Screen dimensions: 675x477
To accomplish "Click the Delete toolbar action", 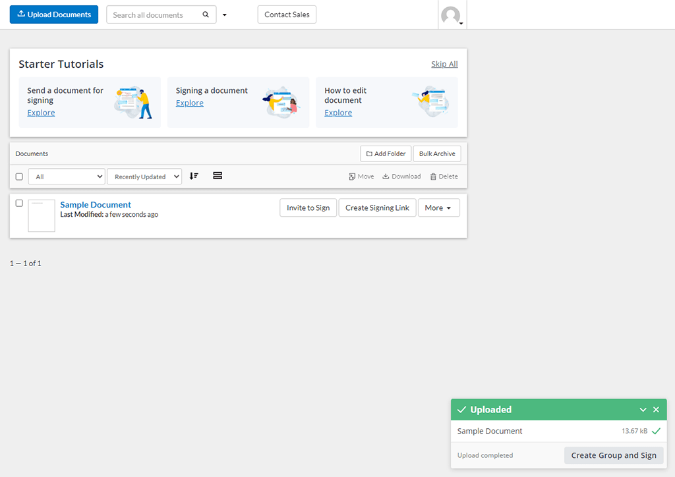I will tap(444, 177).
